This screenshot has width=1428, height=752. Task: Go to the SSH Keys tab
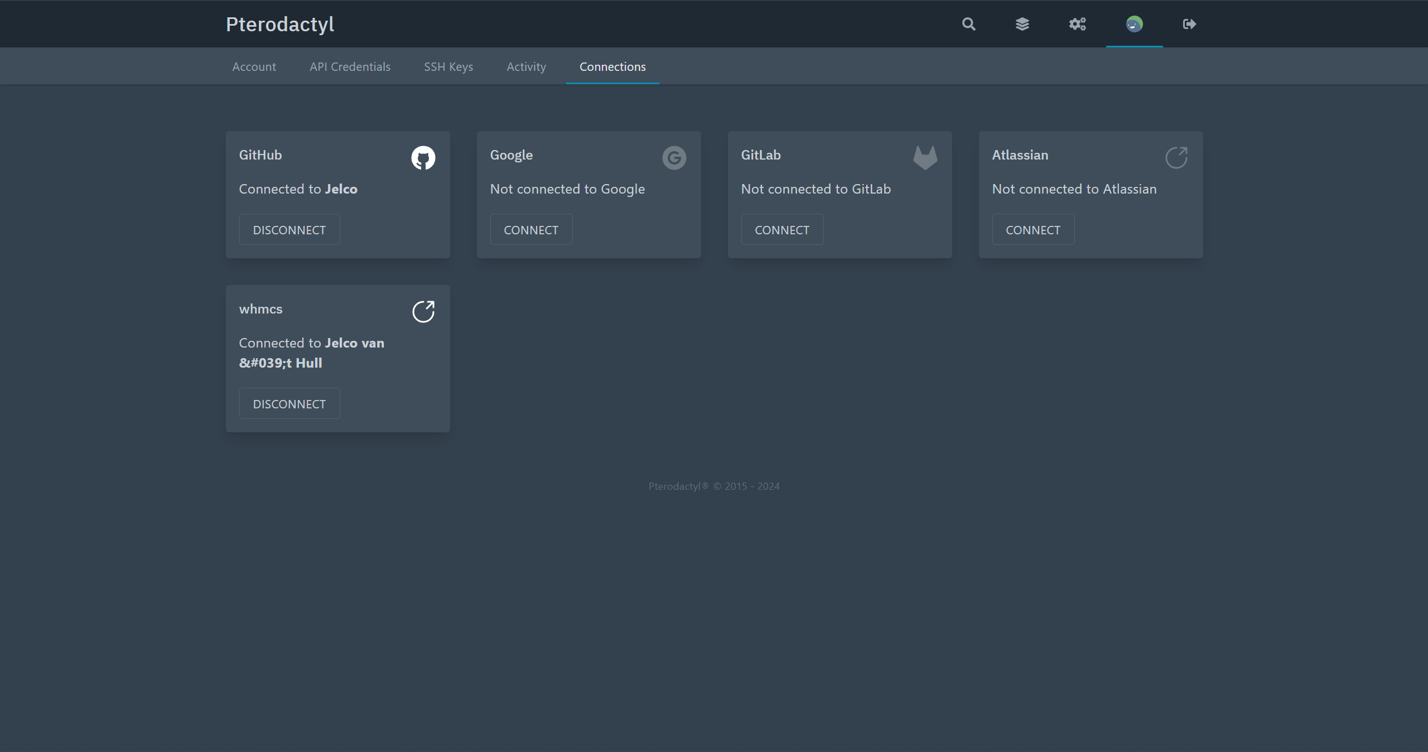pyautogui.click(x=448, y=67)
